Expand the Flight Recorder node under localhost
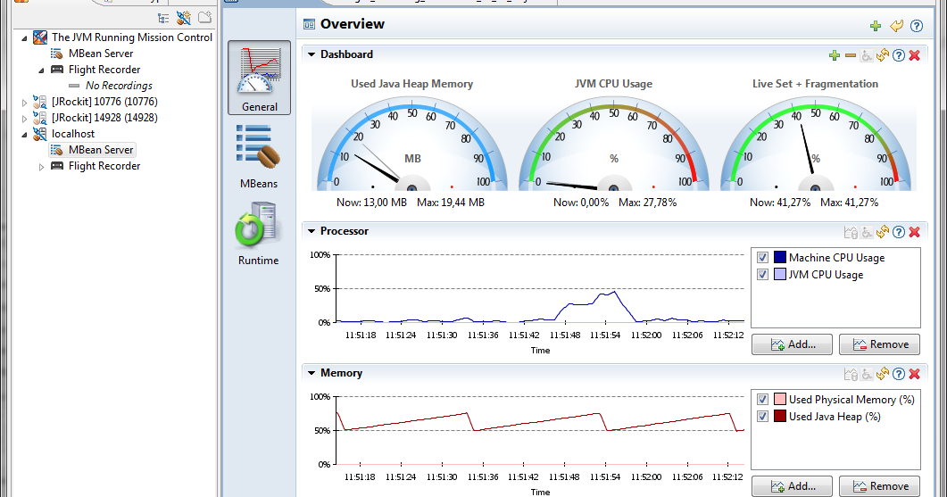Screen dimensions: 947x497 click(41, 167)
